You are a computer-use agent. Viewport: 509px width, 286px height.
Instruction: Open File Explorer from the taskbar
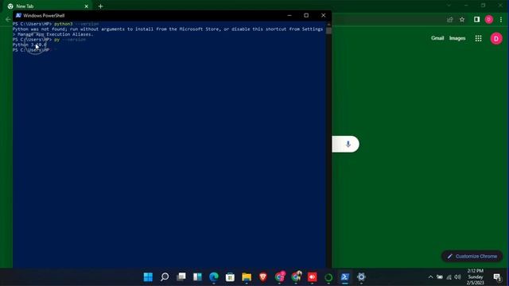point(247,277)
